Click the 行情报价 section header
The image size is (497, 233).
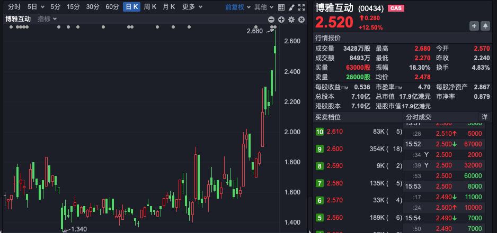pos(328,38)
